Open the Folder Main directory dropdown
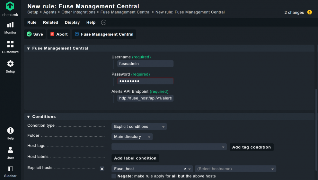This screenshot has width=318, height=180. (132, 137)
